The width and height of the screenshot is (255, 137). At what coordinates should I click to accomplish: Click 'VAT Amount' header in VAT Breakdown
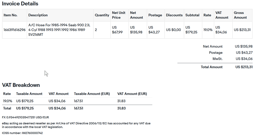(59, 94)
